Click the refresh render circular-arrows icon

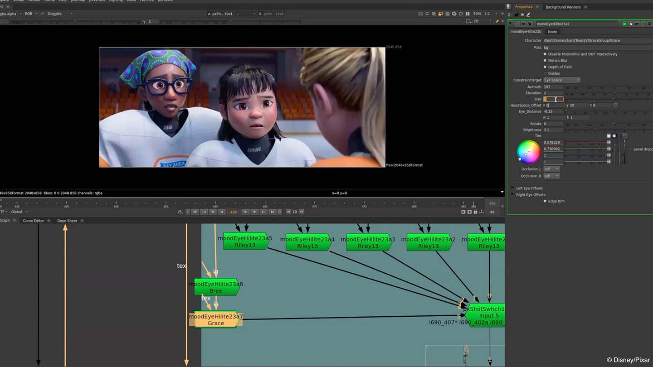click(454, 14)
